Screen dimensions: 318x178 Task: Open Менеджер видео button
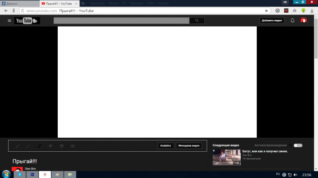tap(189, 146)
